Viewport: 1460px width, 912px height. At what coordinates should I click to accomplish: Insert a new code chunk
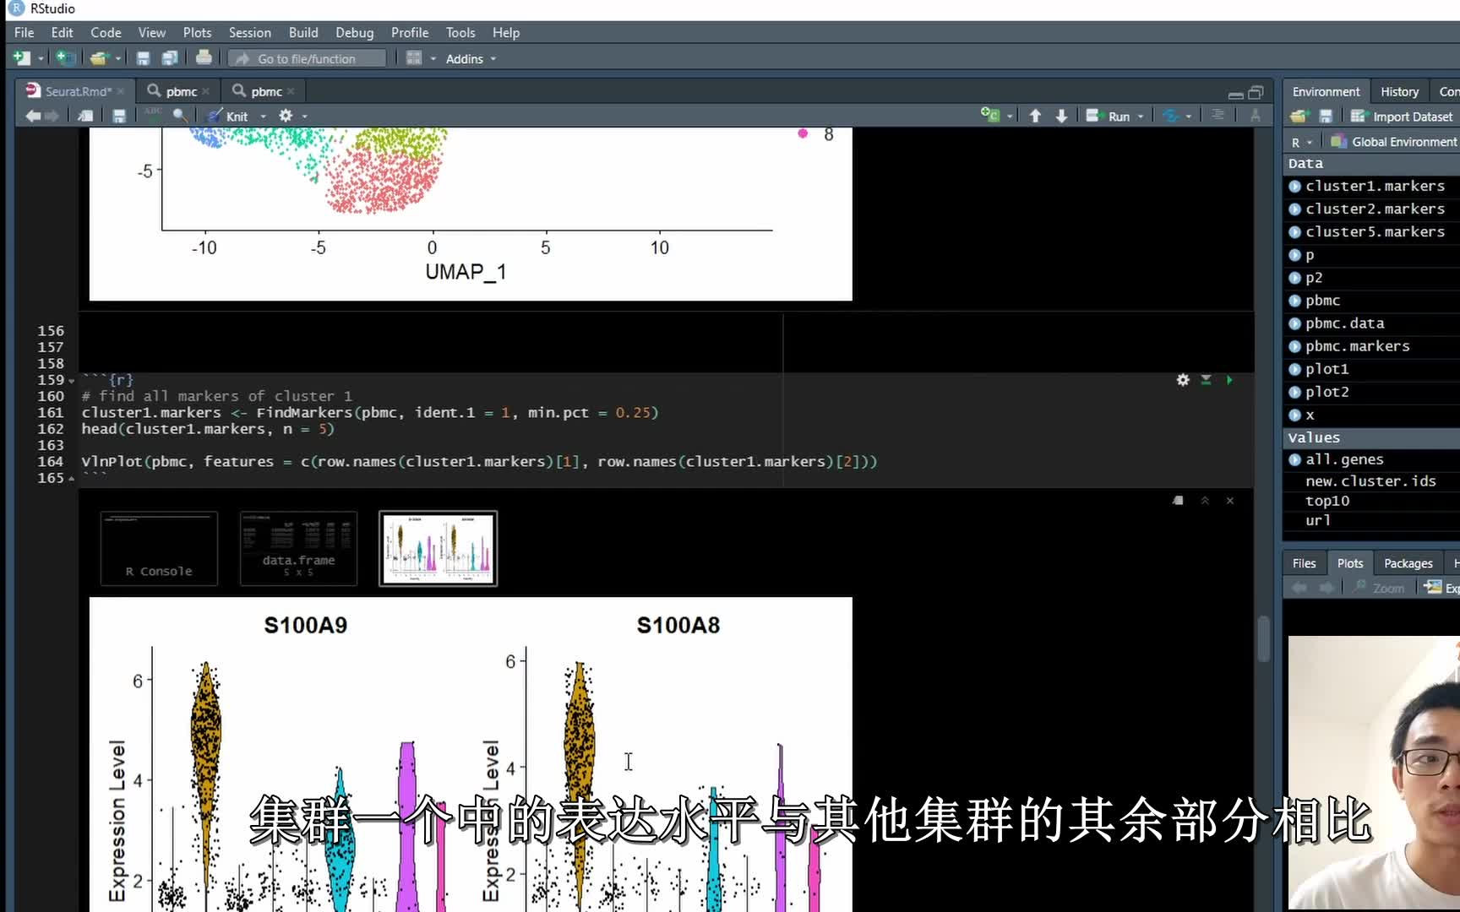coord(989,115)
